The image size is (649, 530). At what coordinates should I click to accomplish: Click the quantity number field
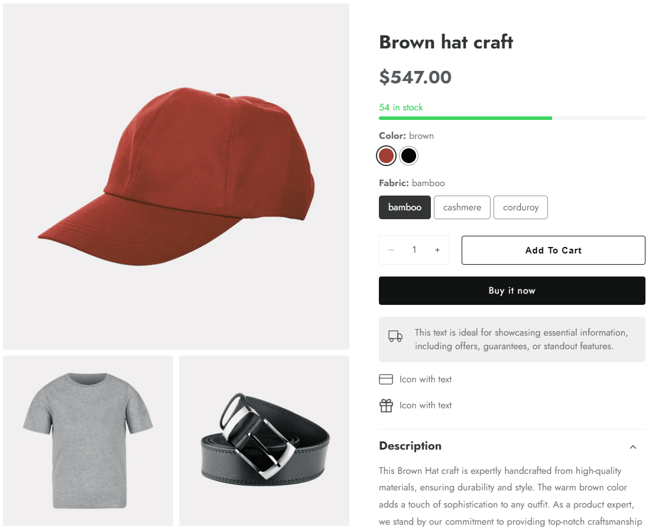(x=414, y=250)
